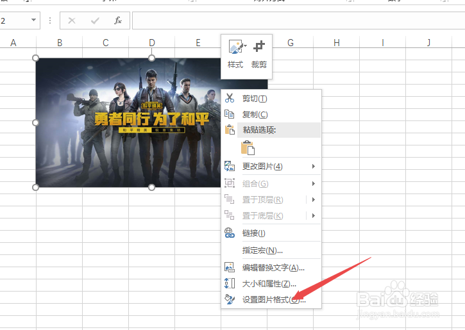
Task: Click the bring to front icon
Action: click(229, 199)
